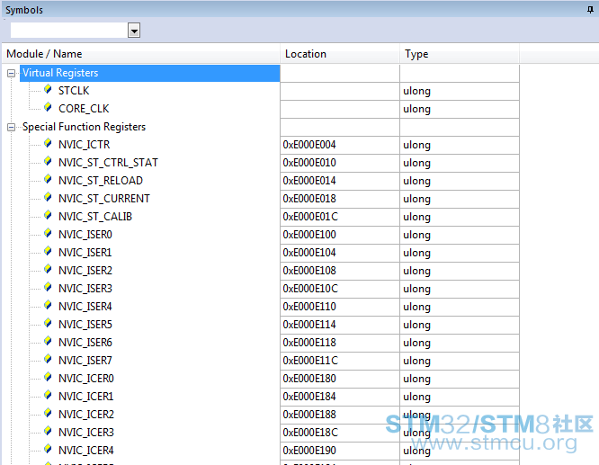This screenshot has height=465, width=599.
Task: Select the NVIC_ST_CALIB entry name
Action: pos(95,217)
